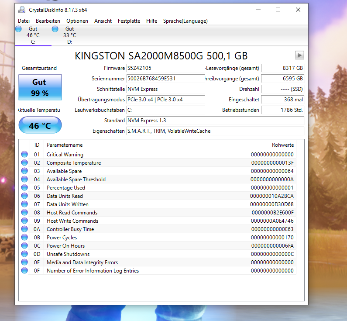
Task: Click the status icon for Unsafe Shutdowns
Action: click(24, 254)
